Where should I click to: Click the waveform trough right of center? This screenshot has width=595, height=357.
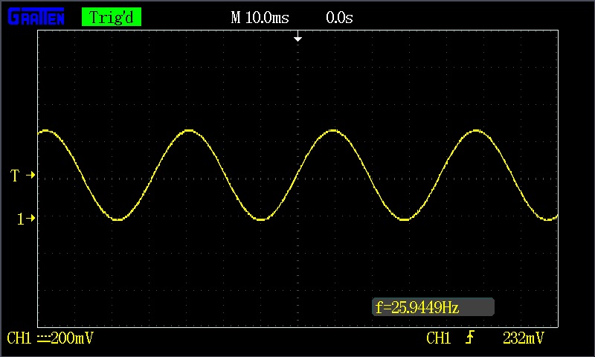(x=404, y=219)
